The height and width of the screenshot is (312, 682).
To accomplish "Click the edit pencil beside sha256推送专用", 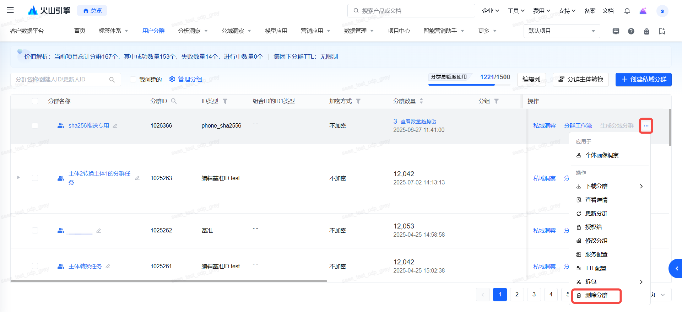I will pos(115,126).
